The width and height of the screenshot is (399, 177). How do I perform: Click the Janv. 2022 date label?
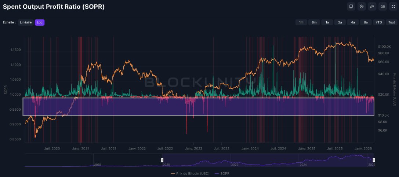pyautogui.click(x=137, y=148)
